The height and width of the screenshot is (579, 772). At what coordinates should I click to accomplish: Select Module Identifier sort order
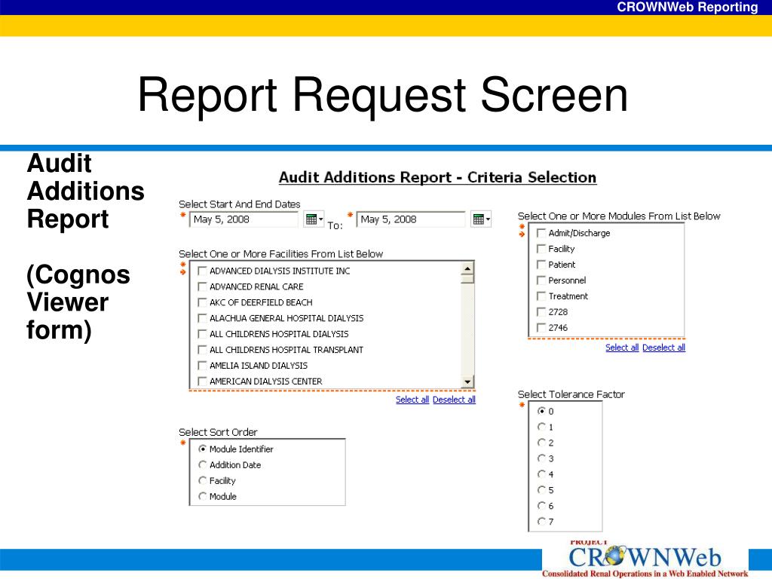click(x=202, y=449)
